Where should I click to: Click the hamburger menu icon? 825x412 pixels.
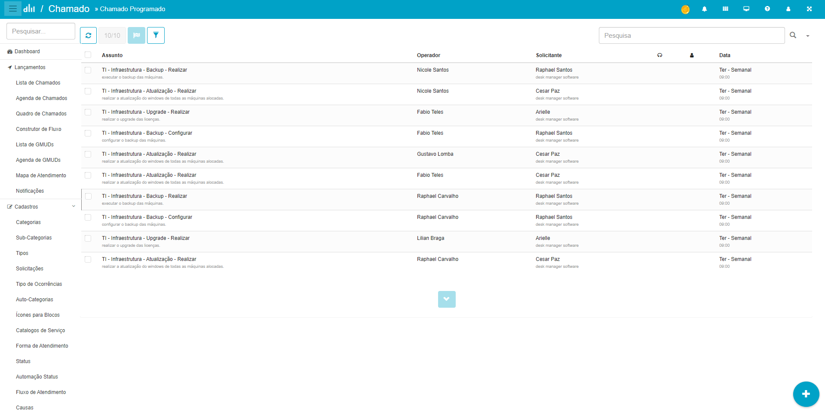(x=13, y=9)
